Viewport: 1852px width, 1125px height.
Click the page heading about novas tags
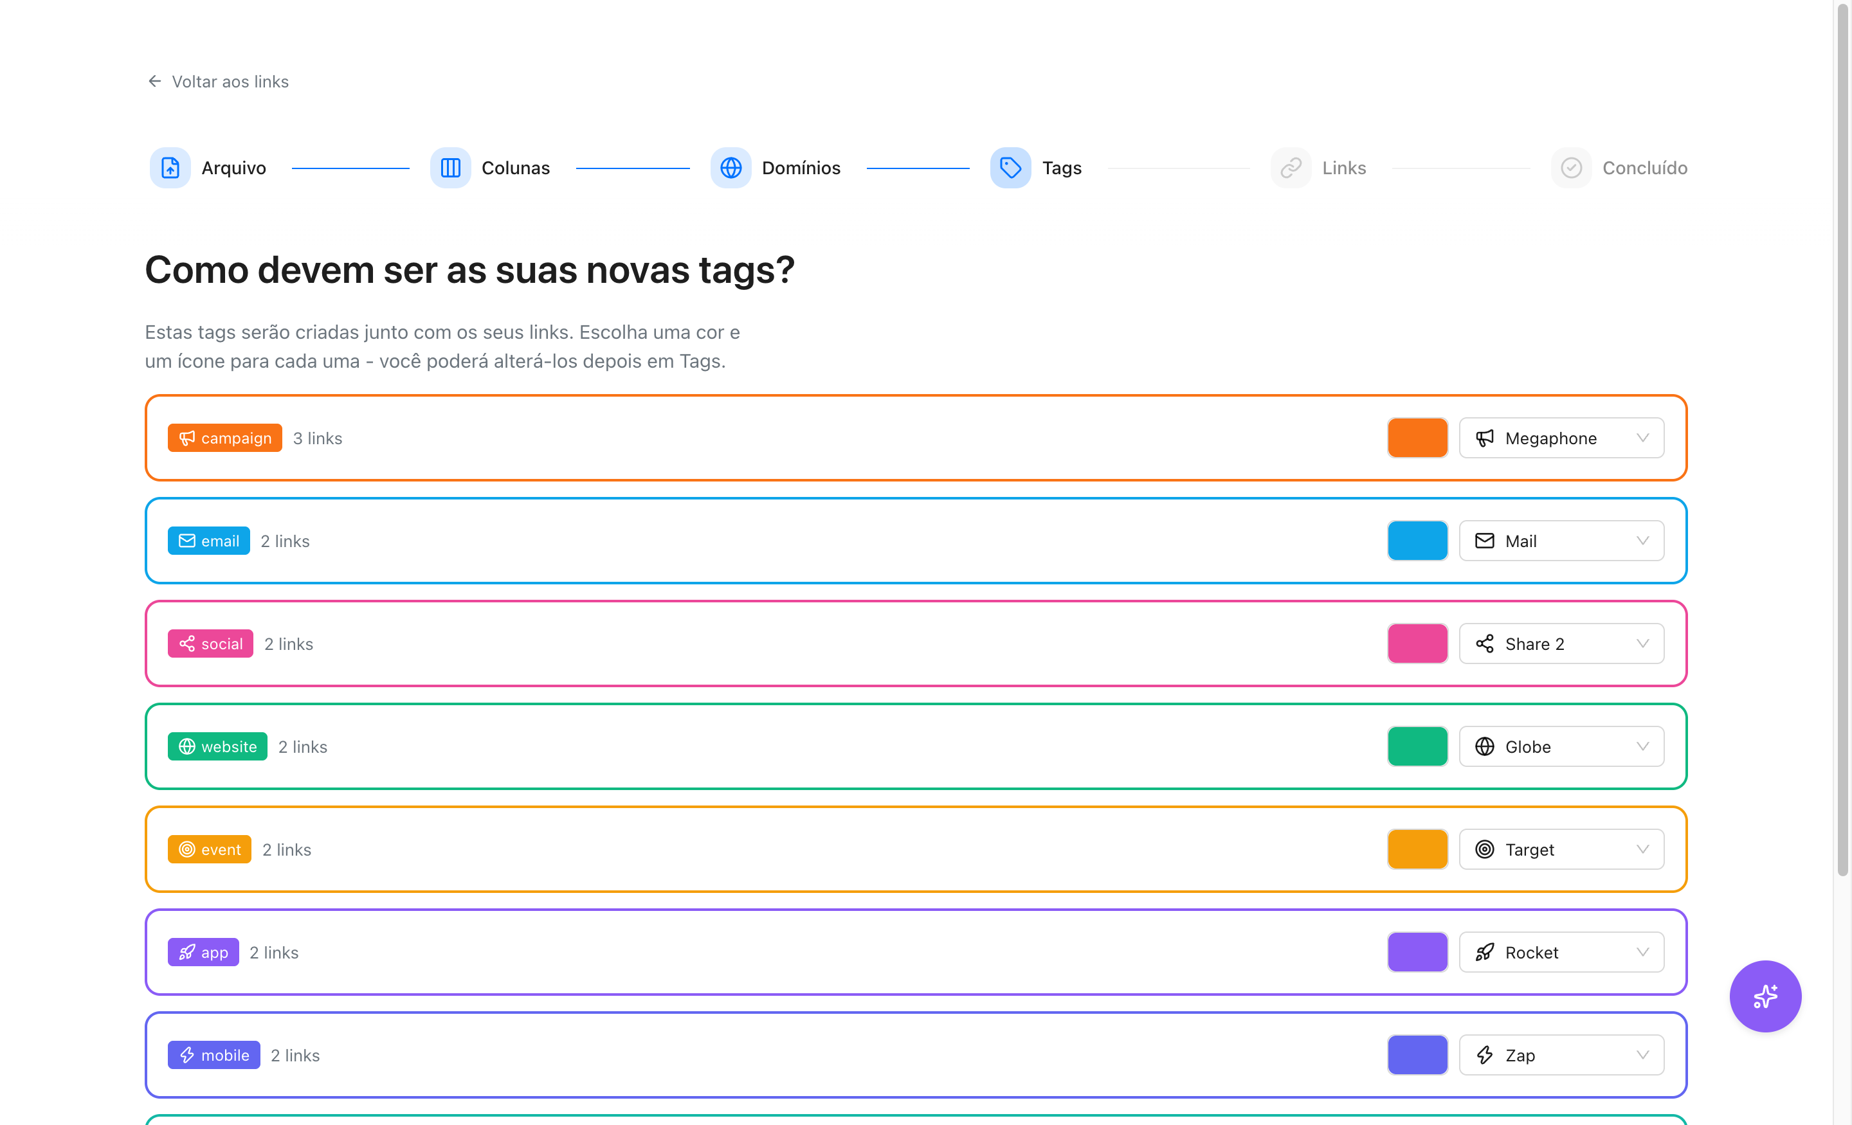pos(469,270)
